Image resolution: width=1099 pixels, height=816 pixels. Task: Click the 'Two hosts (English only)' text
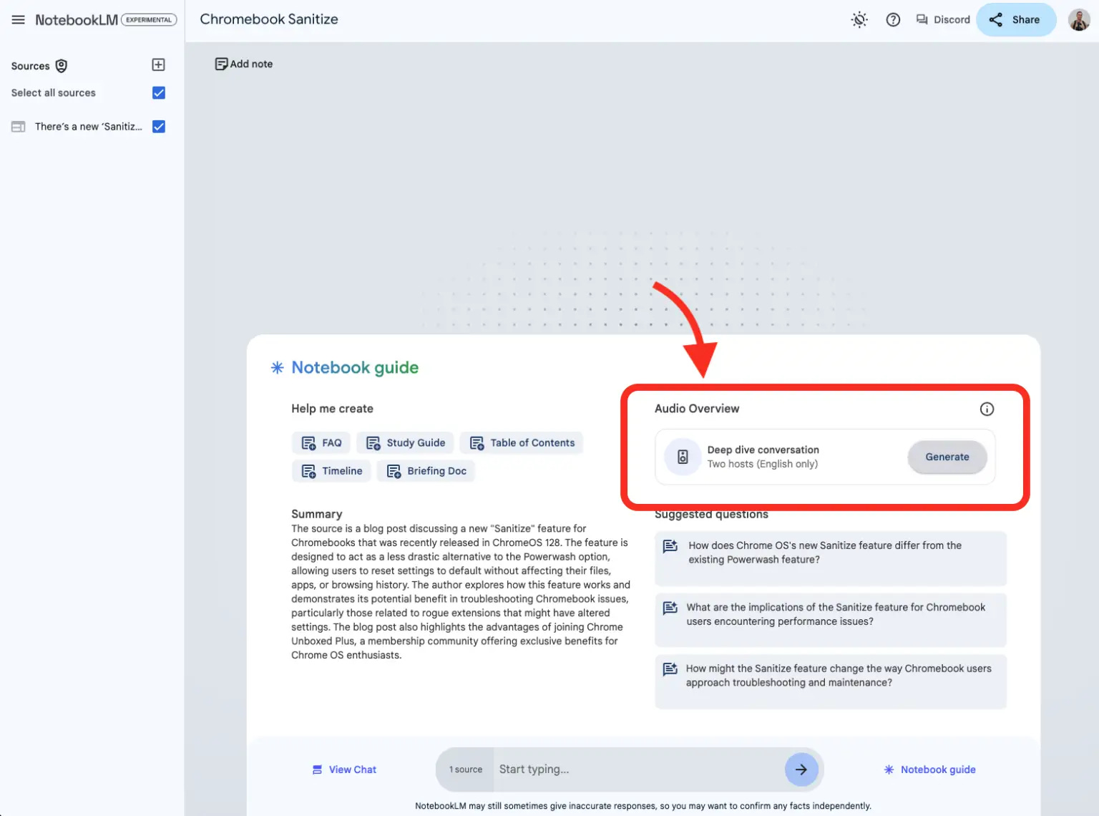(x=763, y=465)
